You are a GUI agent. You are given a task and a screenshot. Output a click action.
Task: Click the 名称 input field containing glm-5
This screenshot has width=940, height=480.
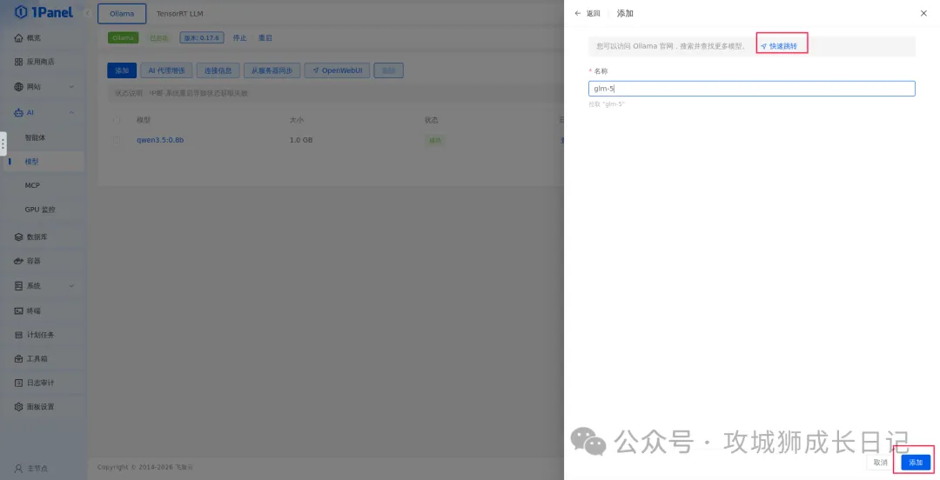pos(751,89)
